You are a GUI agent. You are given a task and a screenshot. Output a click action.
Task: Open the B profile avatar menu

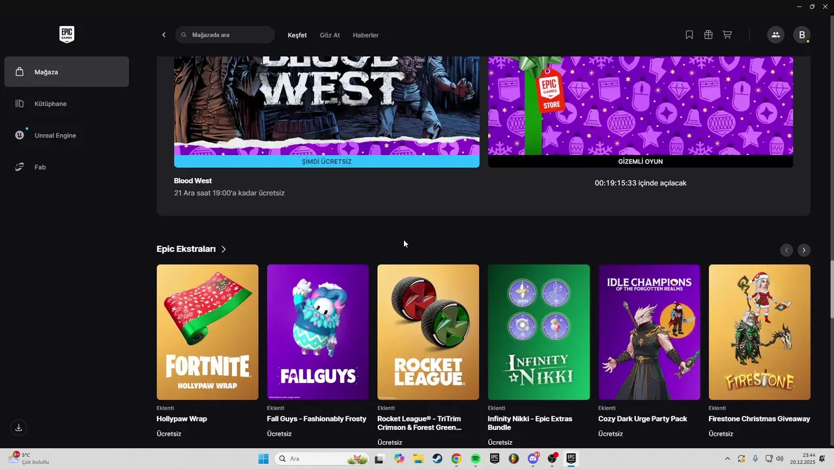tap(802, 35)
